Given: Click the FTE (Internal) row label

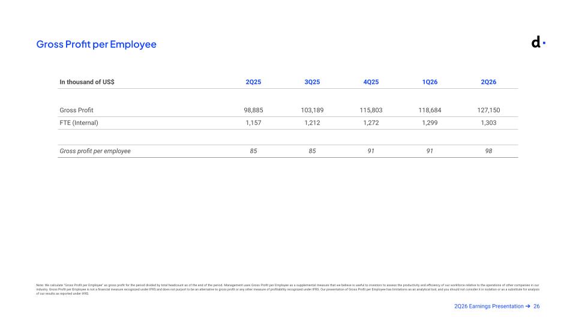Looking at the screenshot, I should (79, 122).
